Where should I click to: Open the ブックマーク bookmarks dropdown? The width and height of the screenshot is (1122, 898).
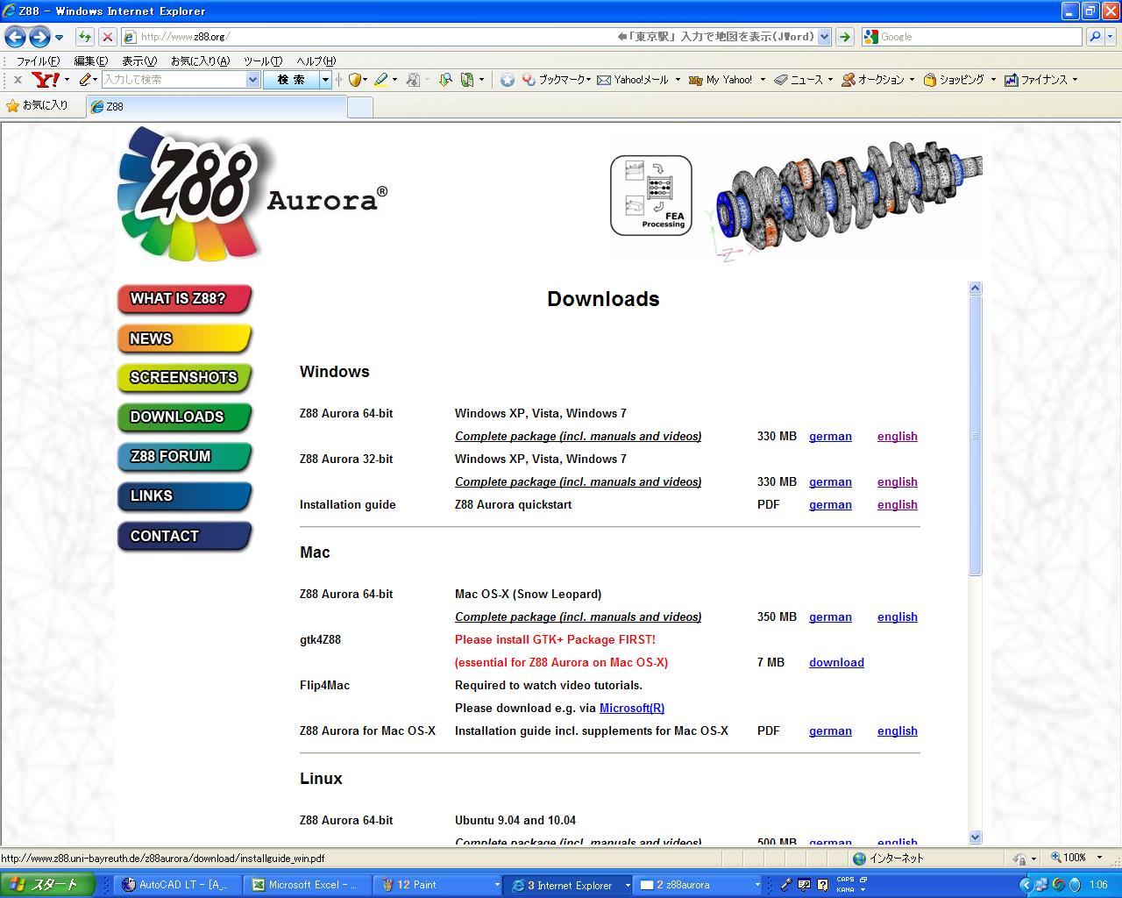coord(557,80)
